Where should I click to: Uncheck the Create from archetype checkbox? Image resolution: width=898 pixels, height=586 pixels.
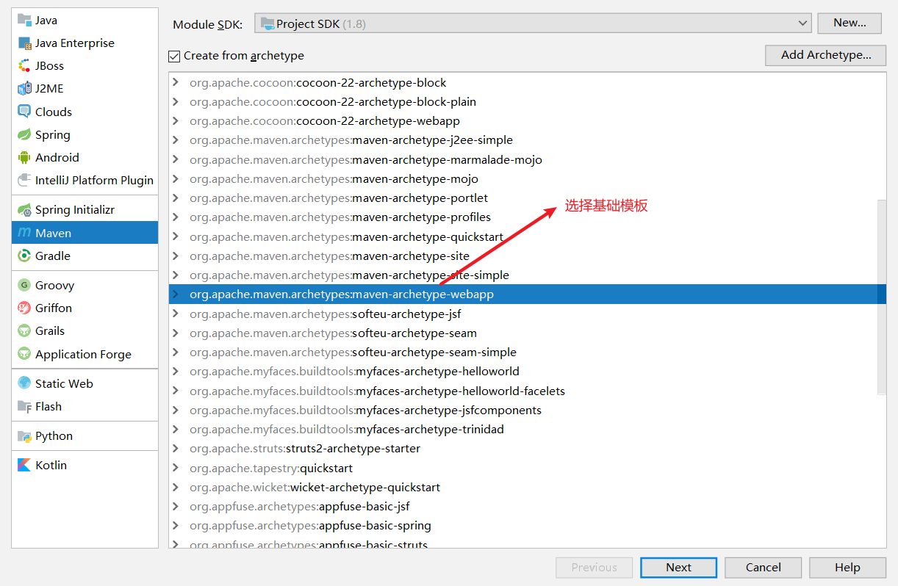coord(174,56)
